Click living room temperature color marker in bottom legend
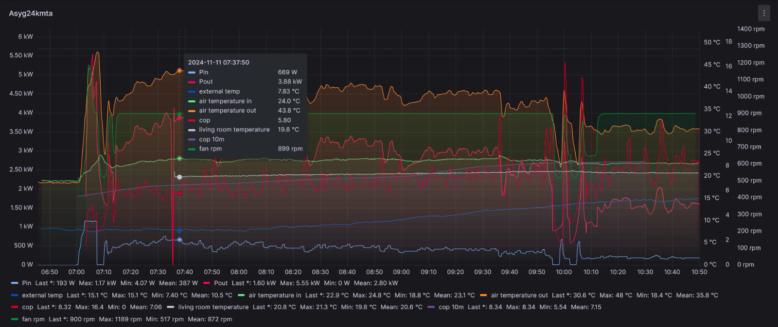The image size is (778, 327). pyautogui.click(x=171, y=307)
